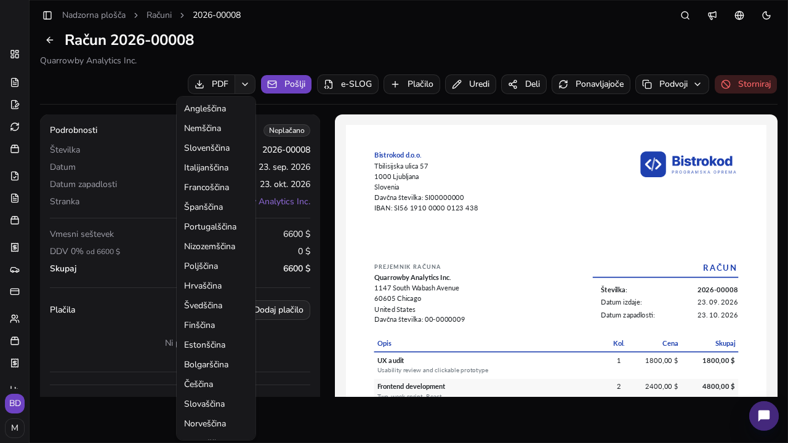Click IBAN line in invoice preview
The width and height of the screenshot is (788, 443).
426,208
